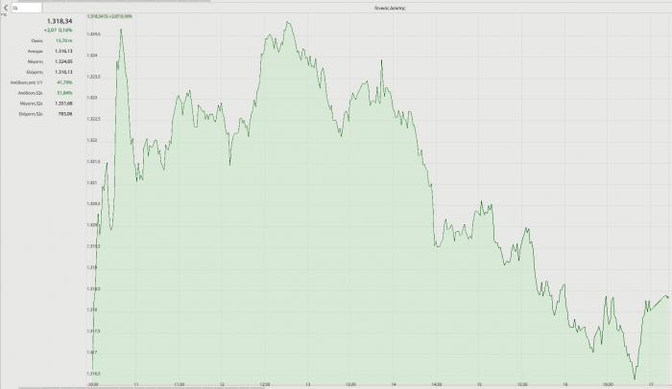This screenshot has height=389, width=672.
Task: Click the Απόδοση 52ε return value
Action: tap(64, 93)
